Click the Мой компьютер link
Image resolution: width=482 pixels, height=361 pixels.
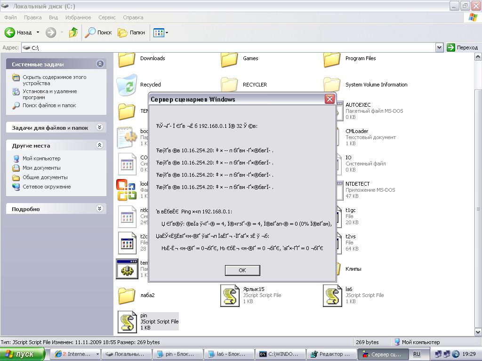pos(41,158)
